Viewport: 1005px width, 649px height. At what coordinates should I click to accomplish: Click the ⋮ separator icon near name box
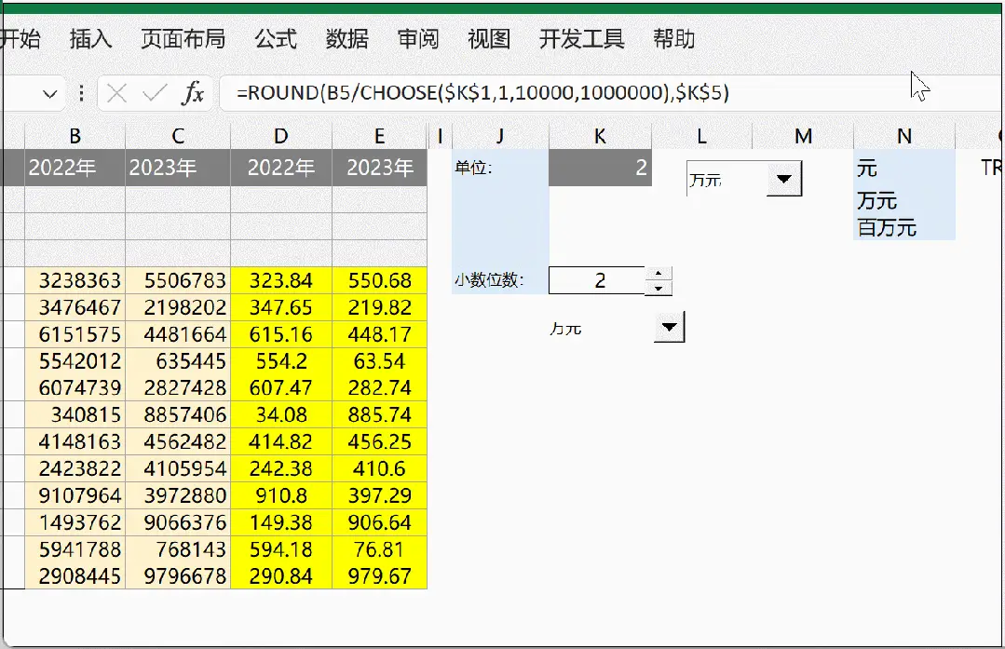click(x=83, y=93)
